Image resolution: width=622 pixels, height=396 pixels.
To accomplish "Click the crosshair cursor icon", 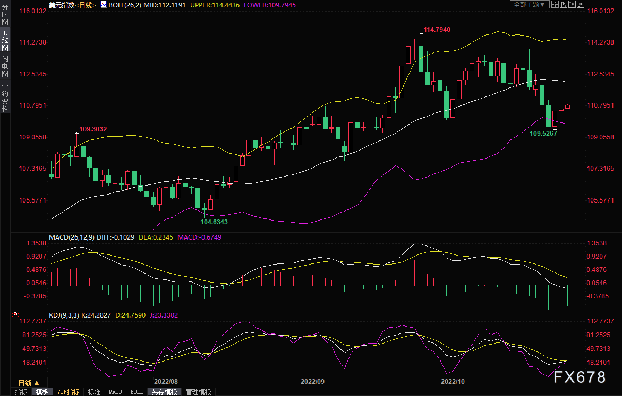I will pyautogui.click(x=555, y=4).
